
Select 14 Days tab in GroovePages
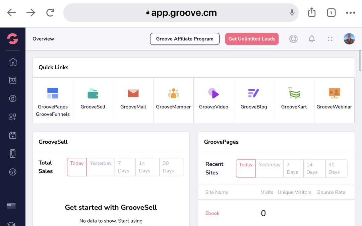pyautogui.click(x=314, y=168)
